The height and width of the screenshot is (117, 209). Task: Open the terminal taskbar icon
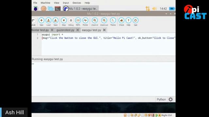point(57,9)
